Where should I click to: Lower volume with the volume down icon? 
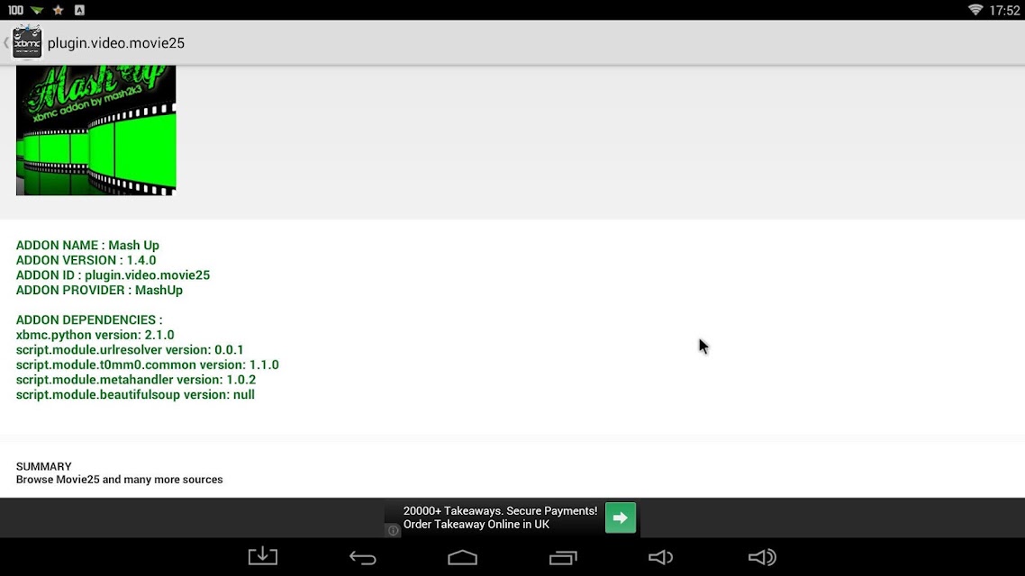(661, 557)
